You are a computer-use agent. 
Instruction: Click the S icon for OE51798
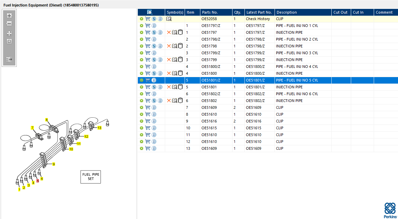click(x=154, y=46)
